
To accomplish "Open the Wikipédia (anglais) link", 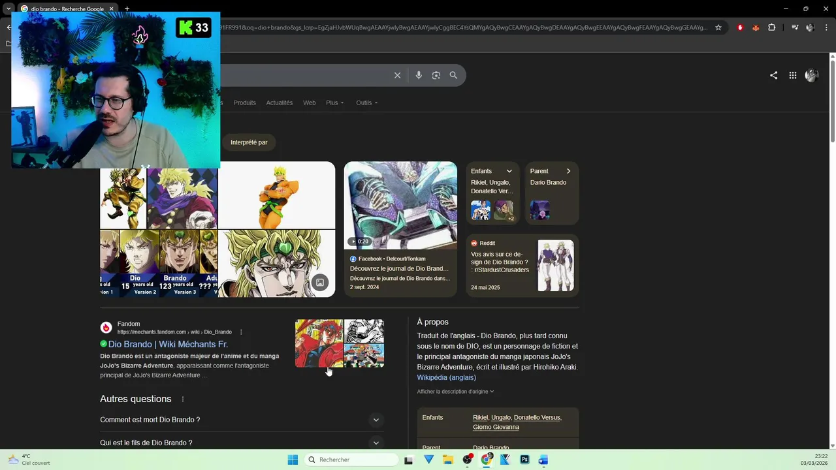I will (x=447, y=377).
